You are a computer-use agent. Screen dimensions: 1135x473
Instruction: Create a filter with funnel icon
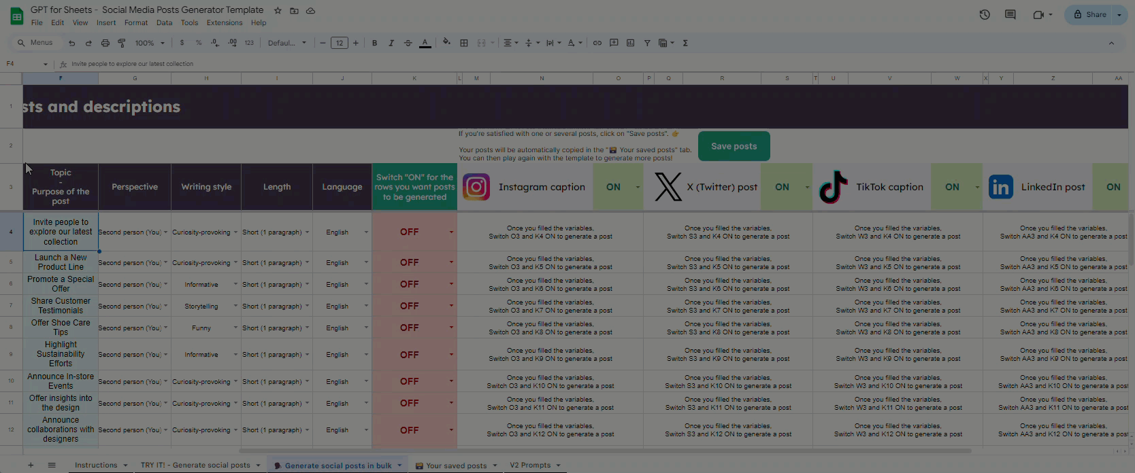click(647, 43)
